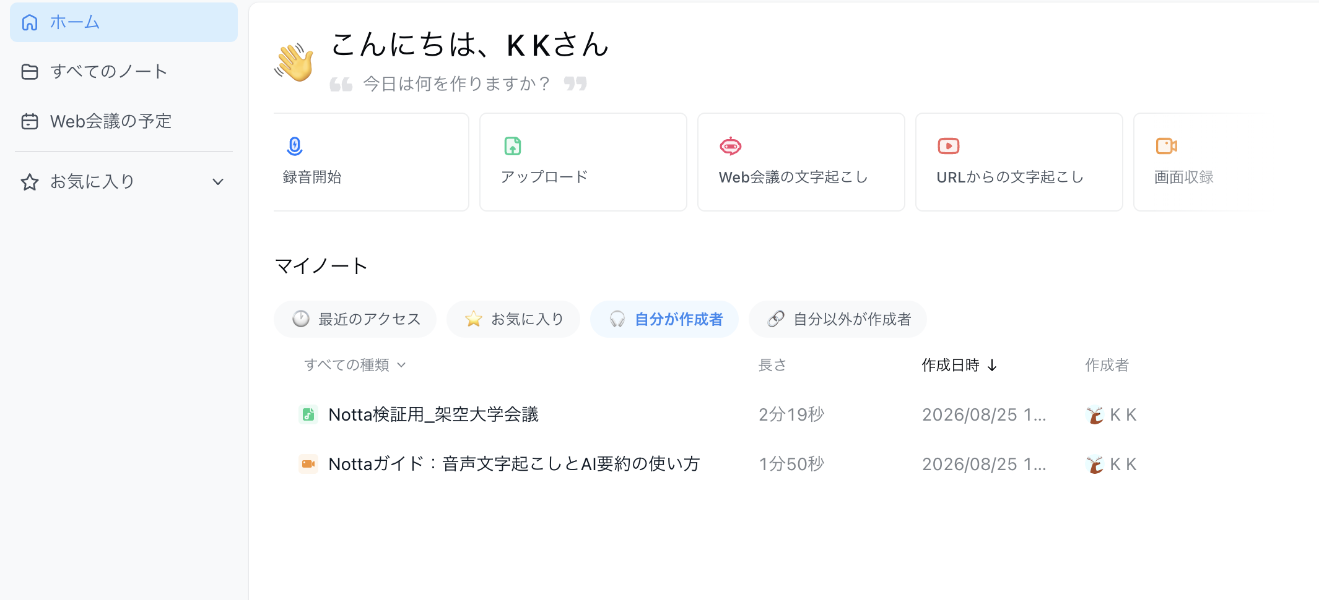Viewport: 1319px width, 600px height.
Task: Click the 今日は何を作りますか？ quote text
Action: [x=457, y=84]
